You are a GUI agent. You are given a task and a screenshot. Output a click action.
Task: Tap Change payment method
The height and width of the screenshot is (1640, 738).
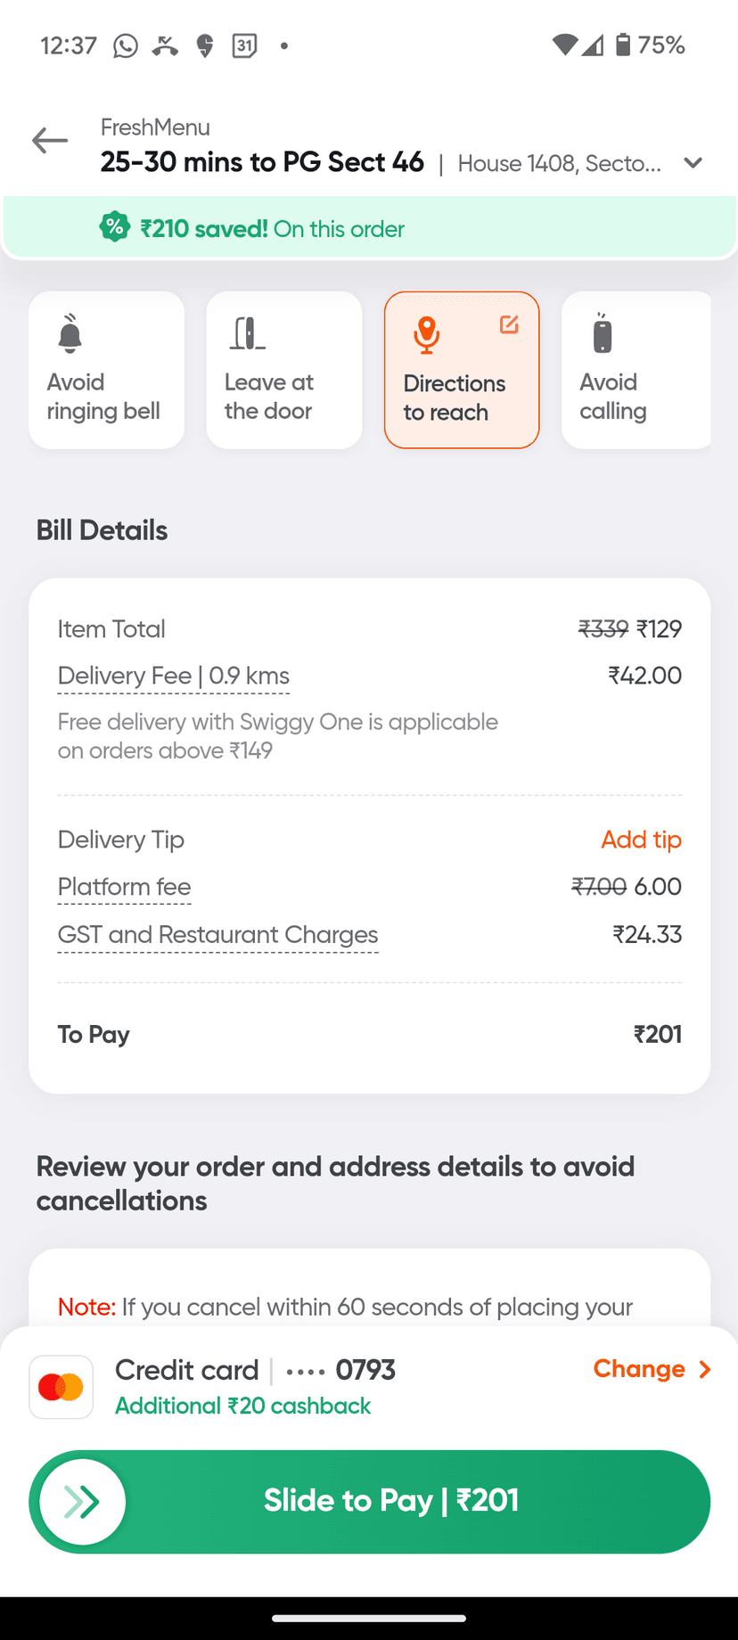pos(652,1369)
